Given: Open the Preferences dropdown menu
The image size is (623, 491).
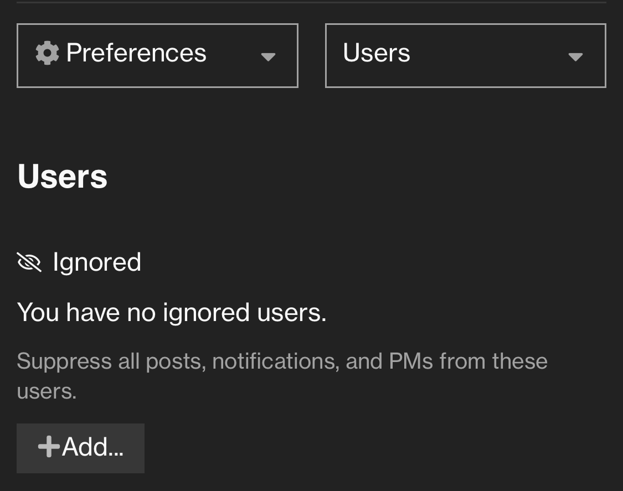Looking at the screenshot, I should (157, 55).
